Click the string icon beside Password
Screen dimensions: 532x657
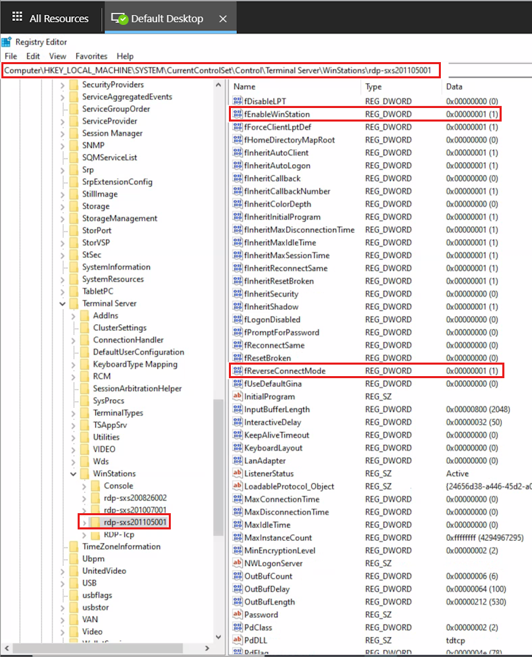238,614
